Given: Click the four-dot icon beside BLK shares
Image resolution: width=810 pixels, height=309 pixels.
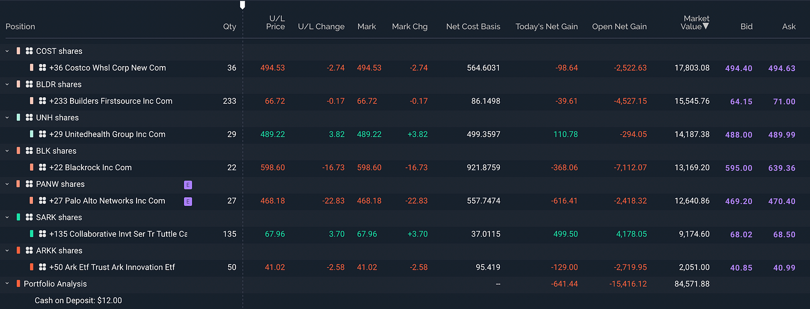Looking at the screenshot, I should tap(29, 150).
